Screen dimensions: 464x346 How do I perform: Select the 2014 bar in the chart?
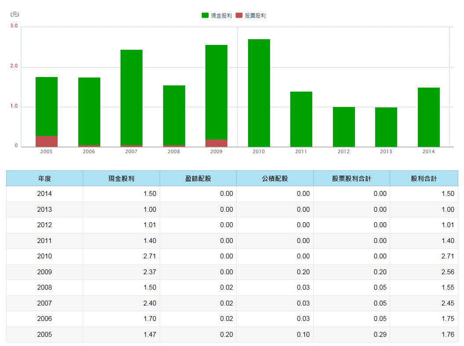[429, 117]
